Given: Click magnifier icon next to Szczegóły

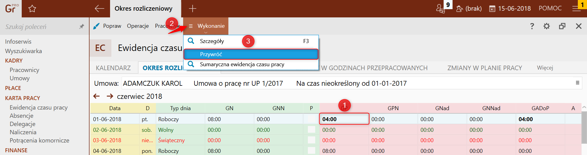Looking at the screenshot, I should click(x=191, y=41).
